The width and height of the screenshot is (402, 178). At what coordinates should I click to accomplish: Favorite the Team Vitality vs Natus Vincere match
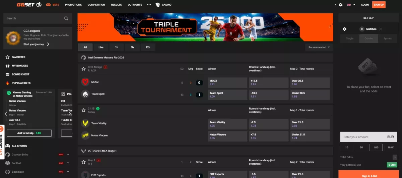tap(84, 110)
